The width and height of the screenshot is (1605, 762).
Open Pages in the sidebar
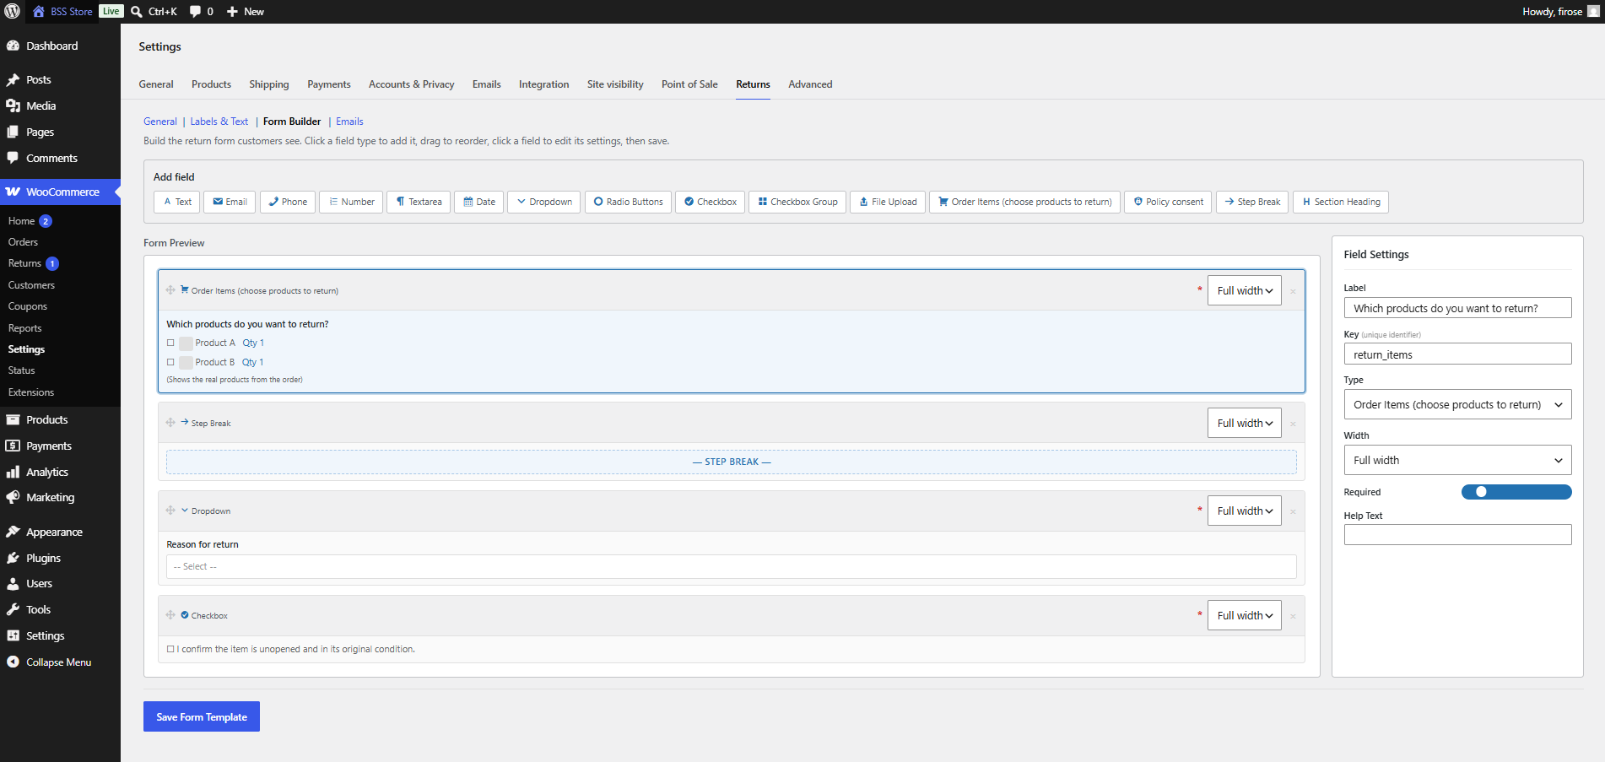click(x=60, y=132)
